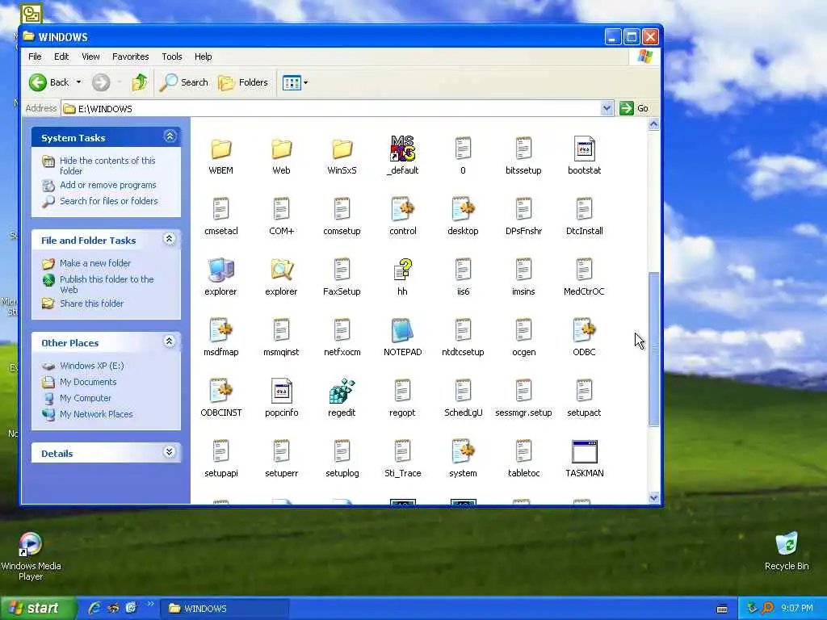827x620 pixels.
Task: Open the Edit menu
Action: (x=61, y=57)
